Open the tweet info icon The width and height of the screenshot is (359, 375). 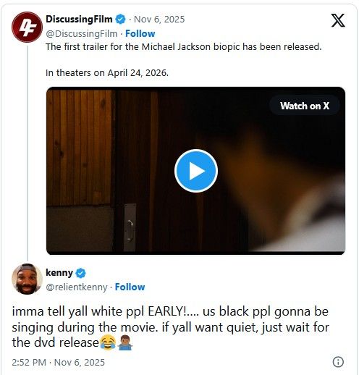pyautogui.click(x=338, y=362)
